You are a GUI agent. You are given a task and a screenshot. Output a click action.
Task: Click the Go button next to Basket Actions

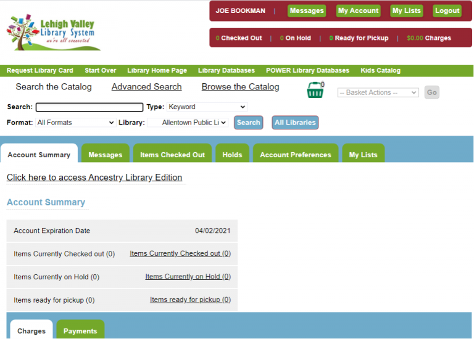(431, 92)
